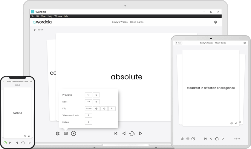Play audio with tablet card speaker icon
251x149 pixels.
pyautogui.click(x=236, y=123)
